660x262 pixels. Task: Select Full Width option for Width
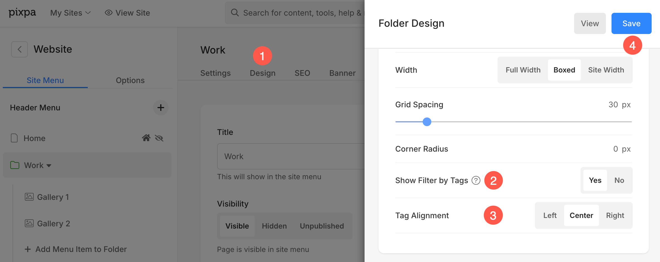(523, 70)
